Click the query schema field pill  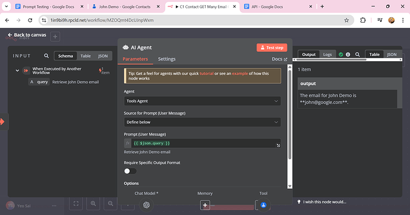pos(39,82)
